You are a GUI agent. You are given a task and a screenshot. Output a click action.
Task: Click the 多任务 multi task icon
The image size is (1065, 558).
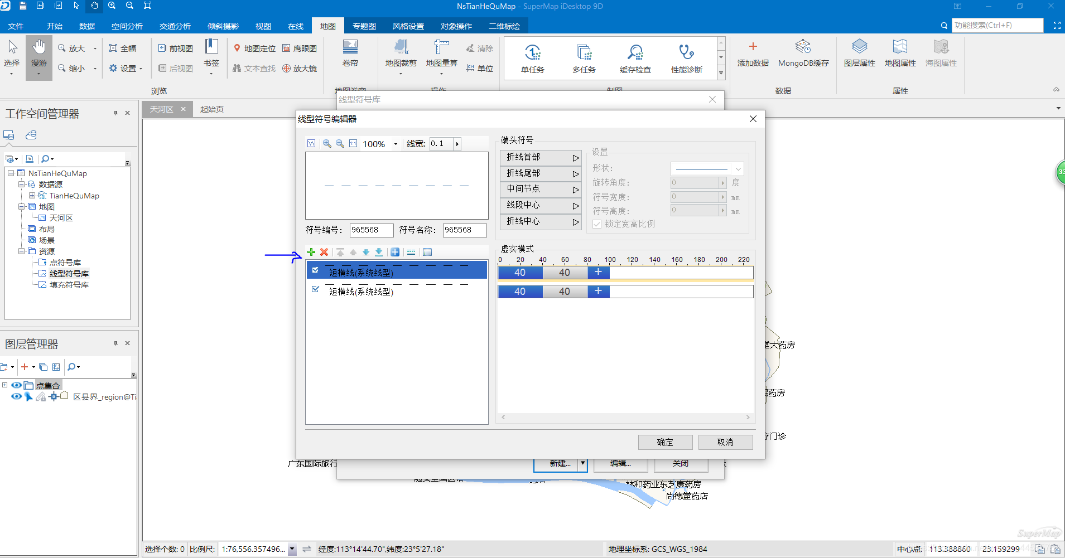click(584, 59)
